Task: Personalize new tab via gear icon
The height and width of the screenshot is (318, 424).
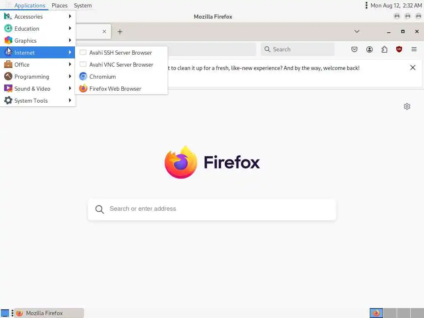Action: point(407,106)
